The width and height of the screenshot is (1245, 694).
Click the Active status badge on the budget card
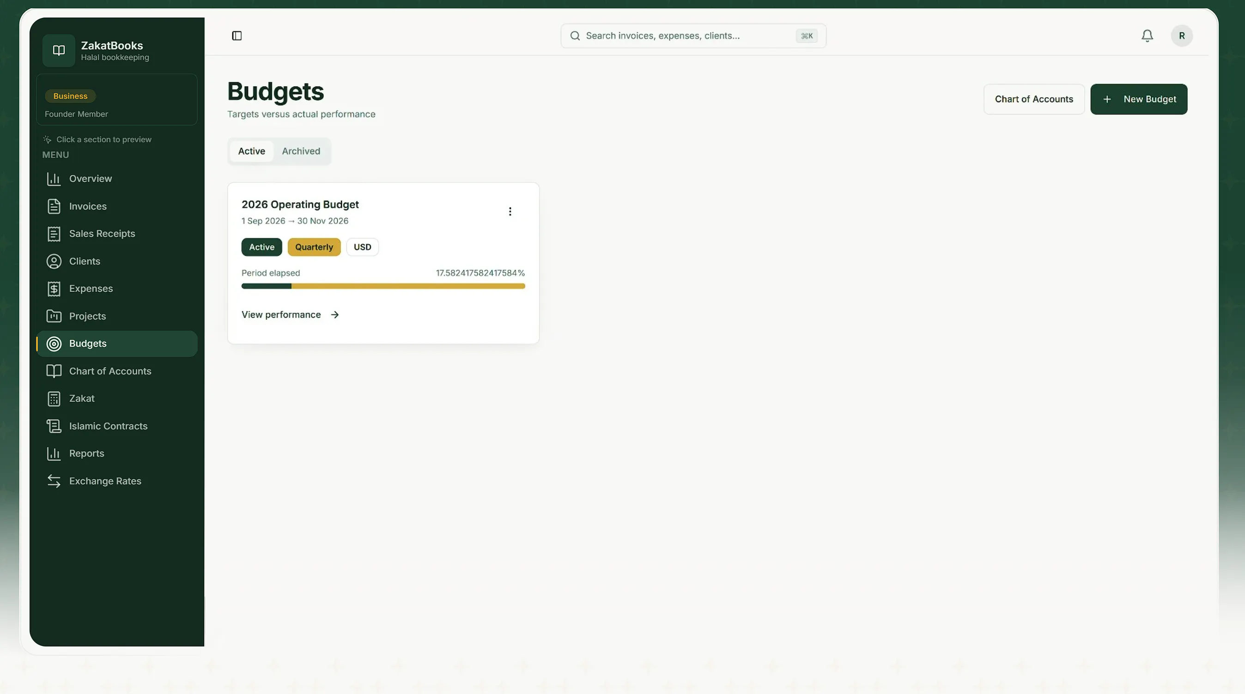(261, 247)
